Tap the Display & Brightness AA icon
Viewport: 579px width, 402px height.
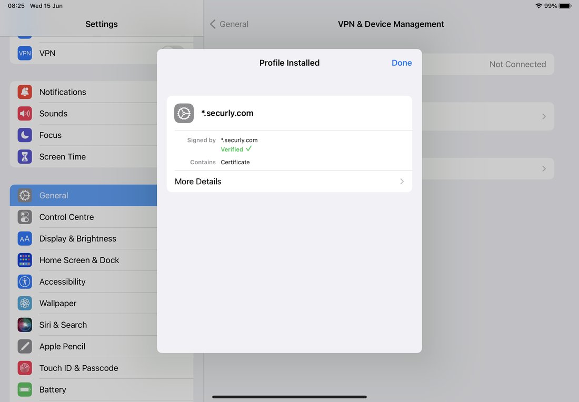[x=25, y=238]
